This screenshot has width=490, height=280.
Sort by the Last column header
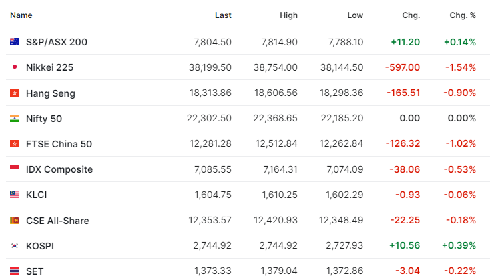click(223, 15)
